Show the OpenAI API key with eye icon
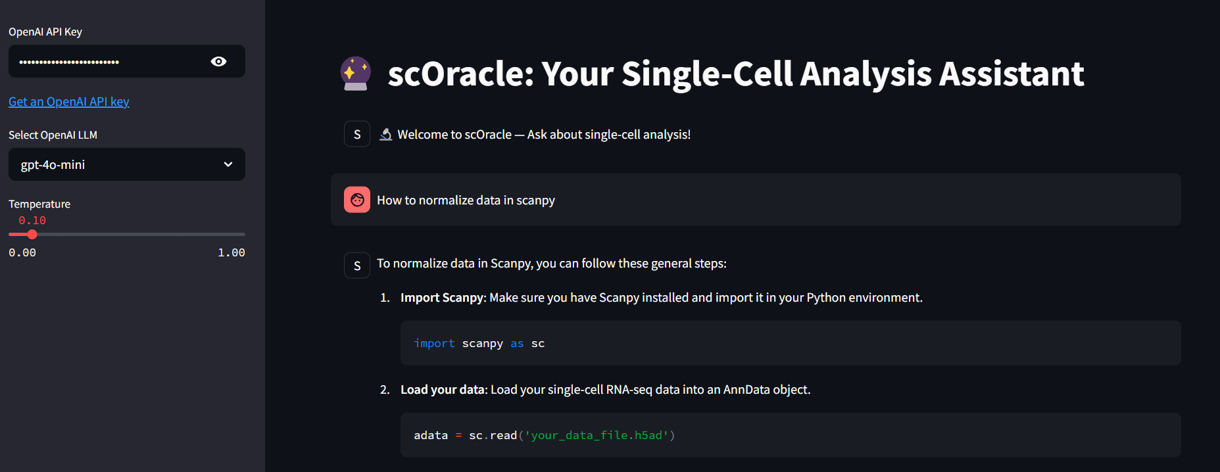1220x472 pixels. click(x=218, y=61)
